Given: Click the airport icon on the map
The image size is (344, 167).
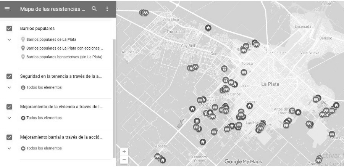Looking at the screenshot, I should pos(181,123).
